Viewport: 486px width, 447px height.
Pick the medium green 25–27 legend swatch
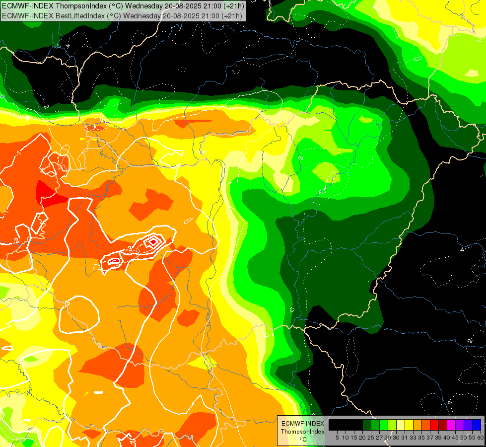(x=375, y=425)
